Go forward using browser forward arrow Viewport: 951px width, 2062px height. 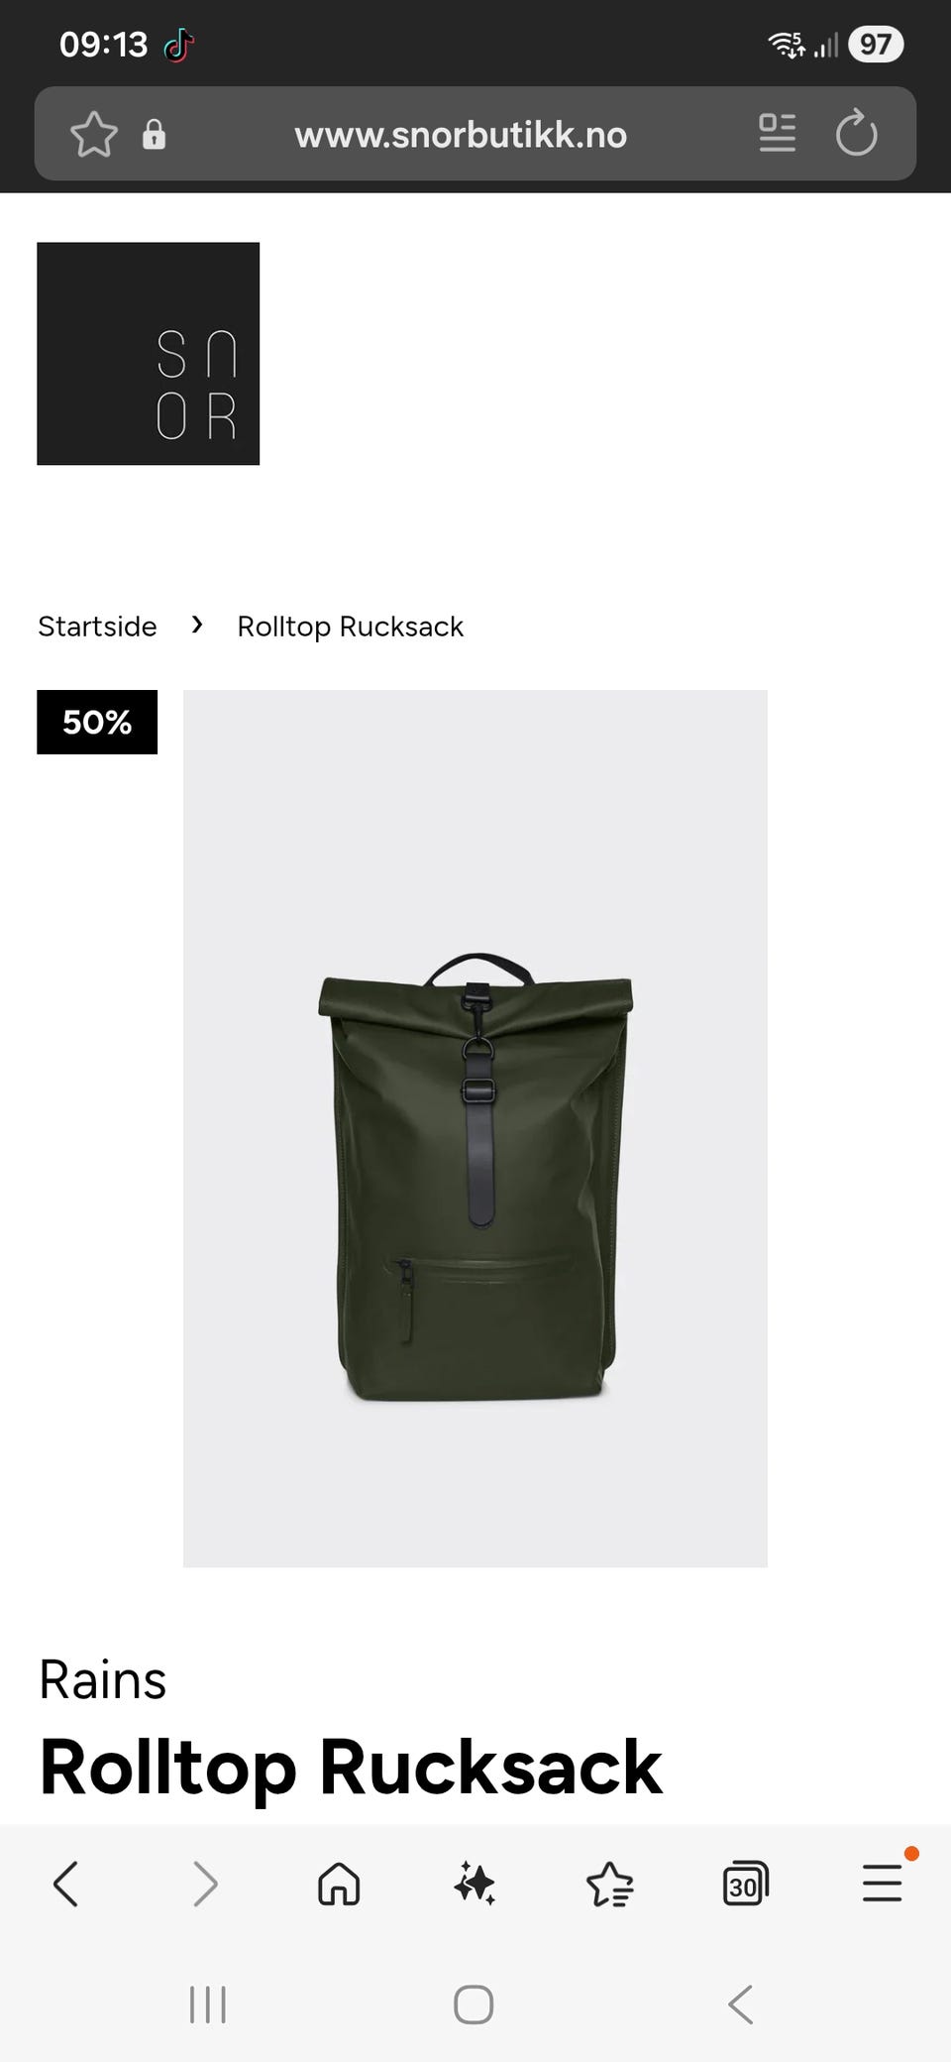pos(204,1884)
